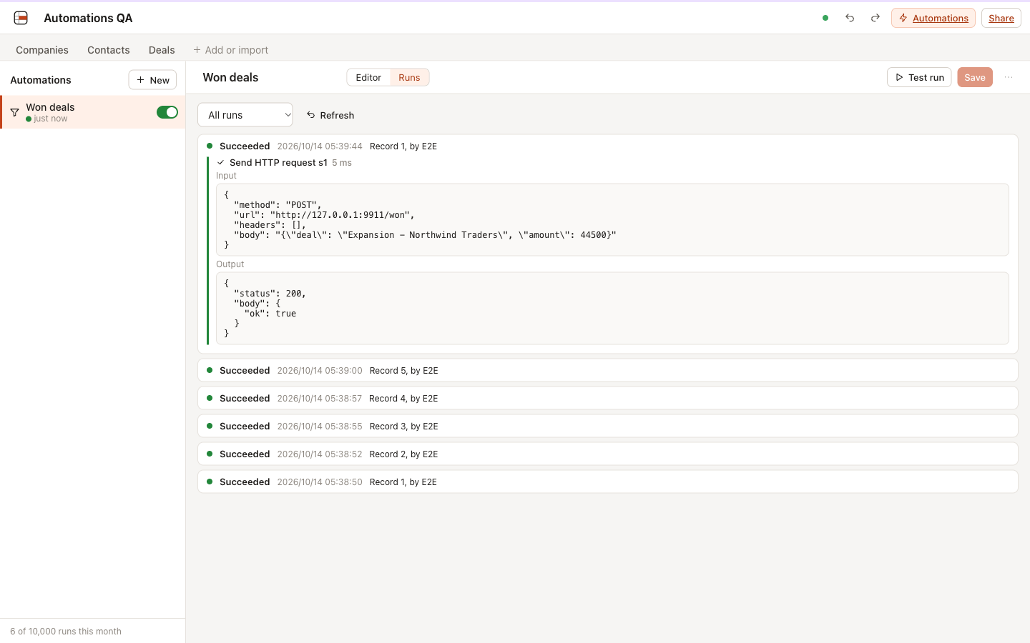Click the green sync status dot
This screenshot has width=1030, height=643.
pos(825,18)
